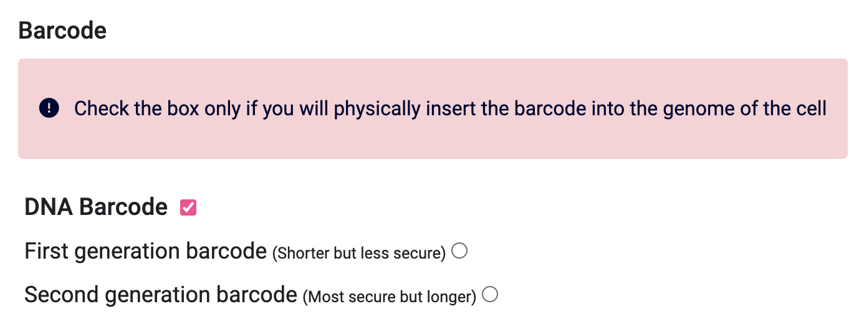Screen dimensions: 864x324
Task: Click the word Second in Second generation barcode
Action: tap(60, 295)
